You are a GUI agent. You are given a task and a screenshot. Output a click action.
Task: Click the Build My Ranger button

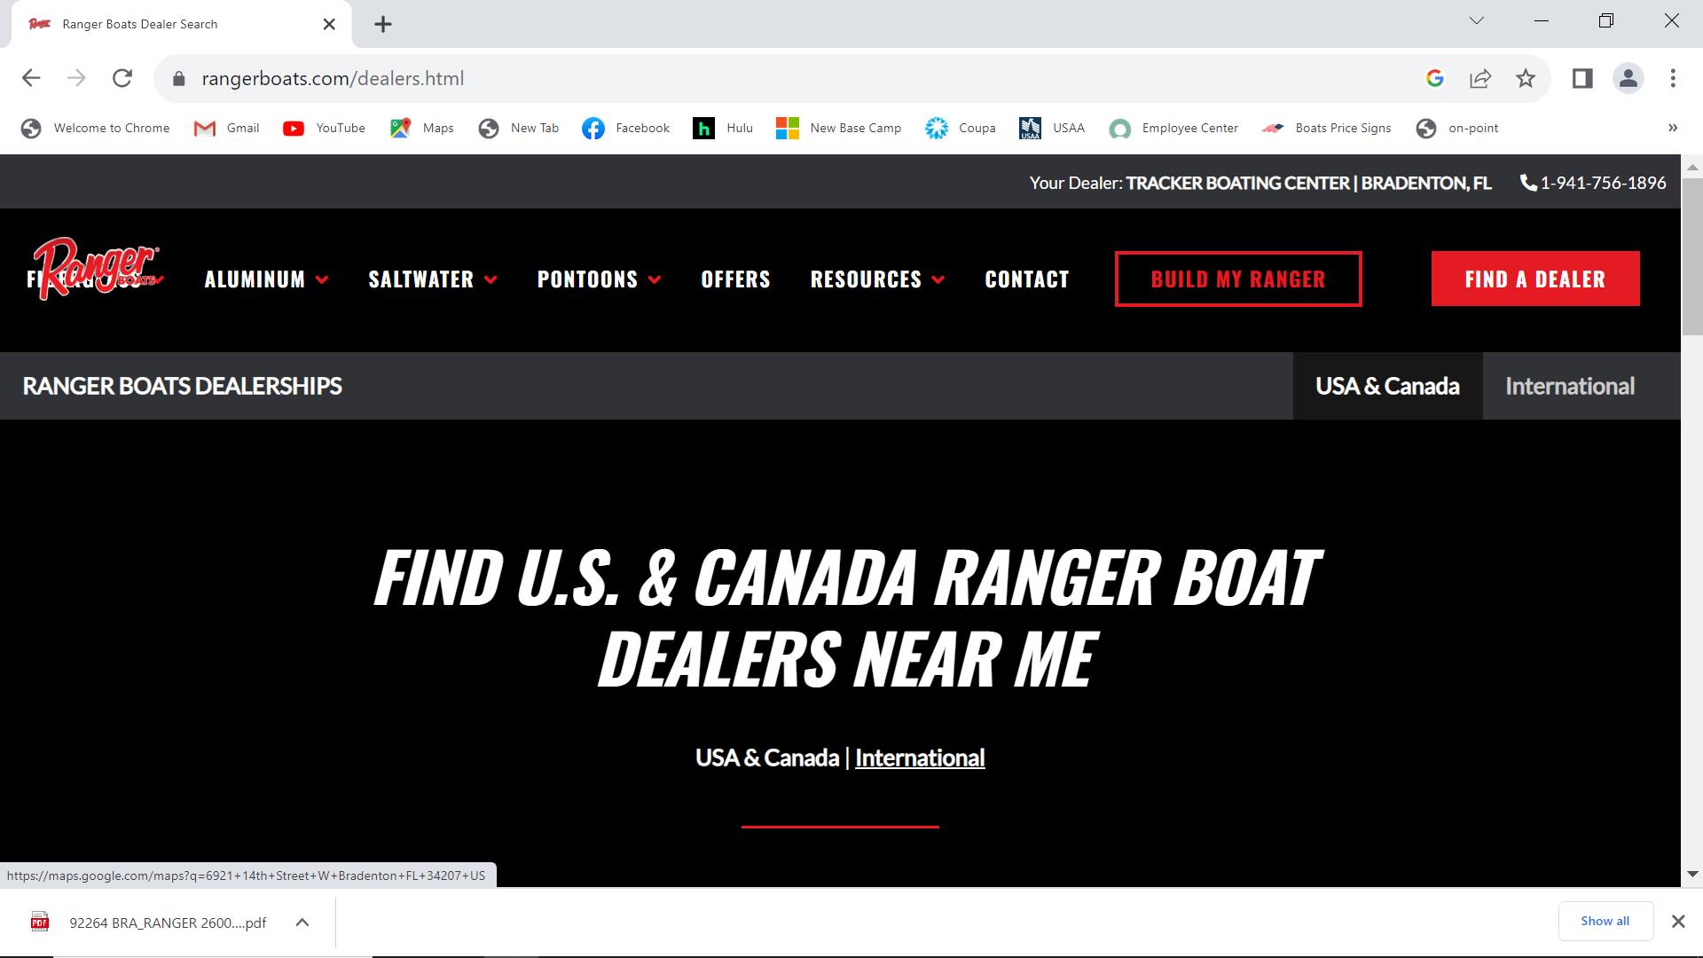1237,279
